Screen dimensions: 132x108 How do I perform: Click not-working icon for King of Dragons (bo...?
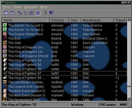click(5, 47)
